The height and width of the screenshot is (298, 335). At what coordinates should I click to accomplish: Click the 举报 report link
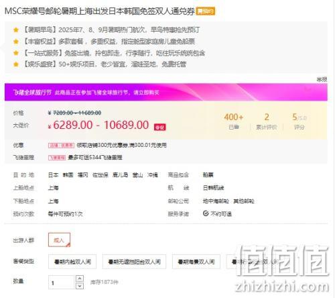[322, 79]
